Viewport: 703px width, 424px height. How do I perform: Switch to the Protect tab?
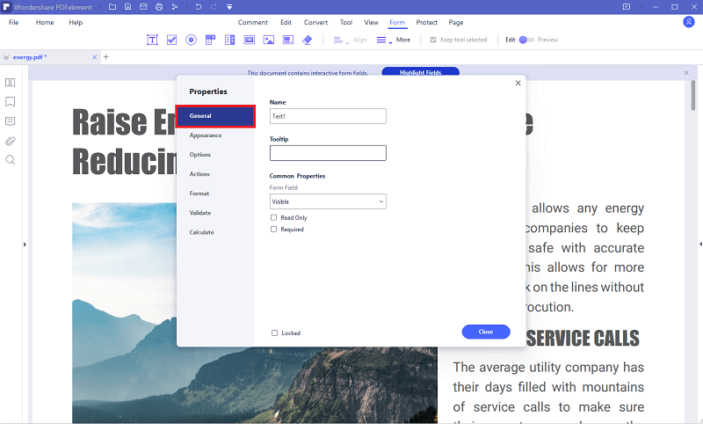coord(427,23)
